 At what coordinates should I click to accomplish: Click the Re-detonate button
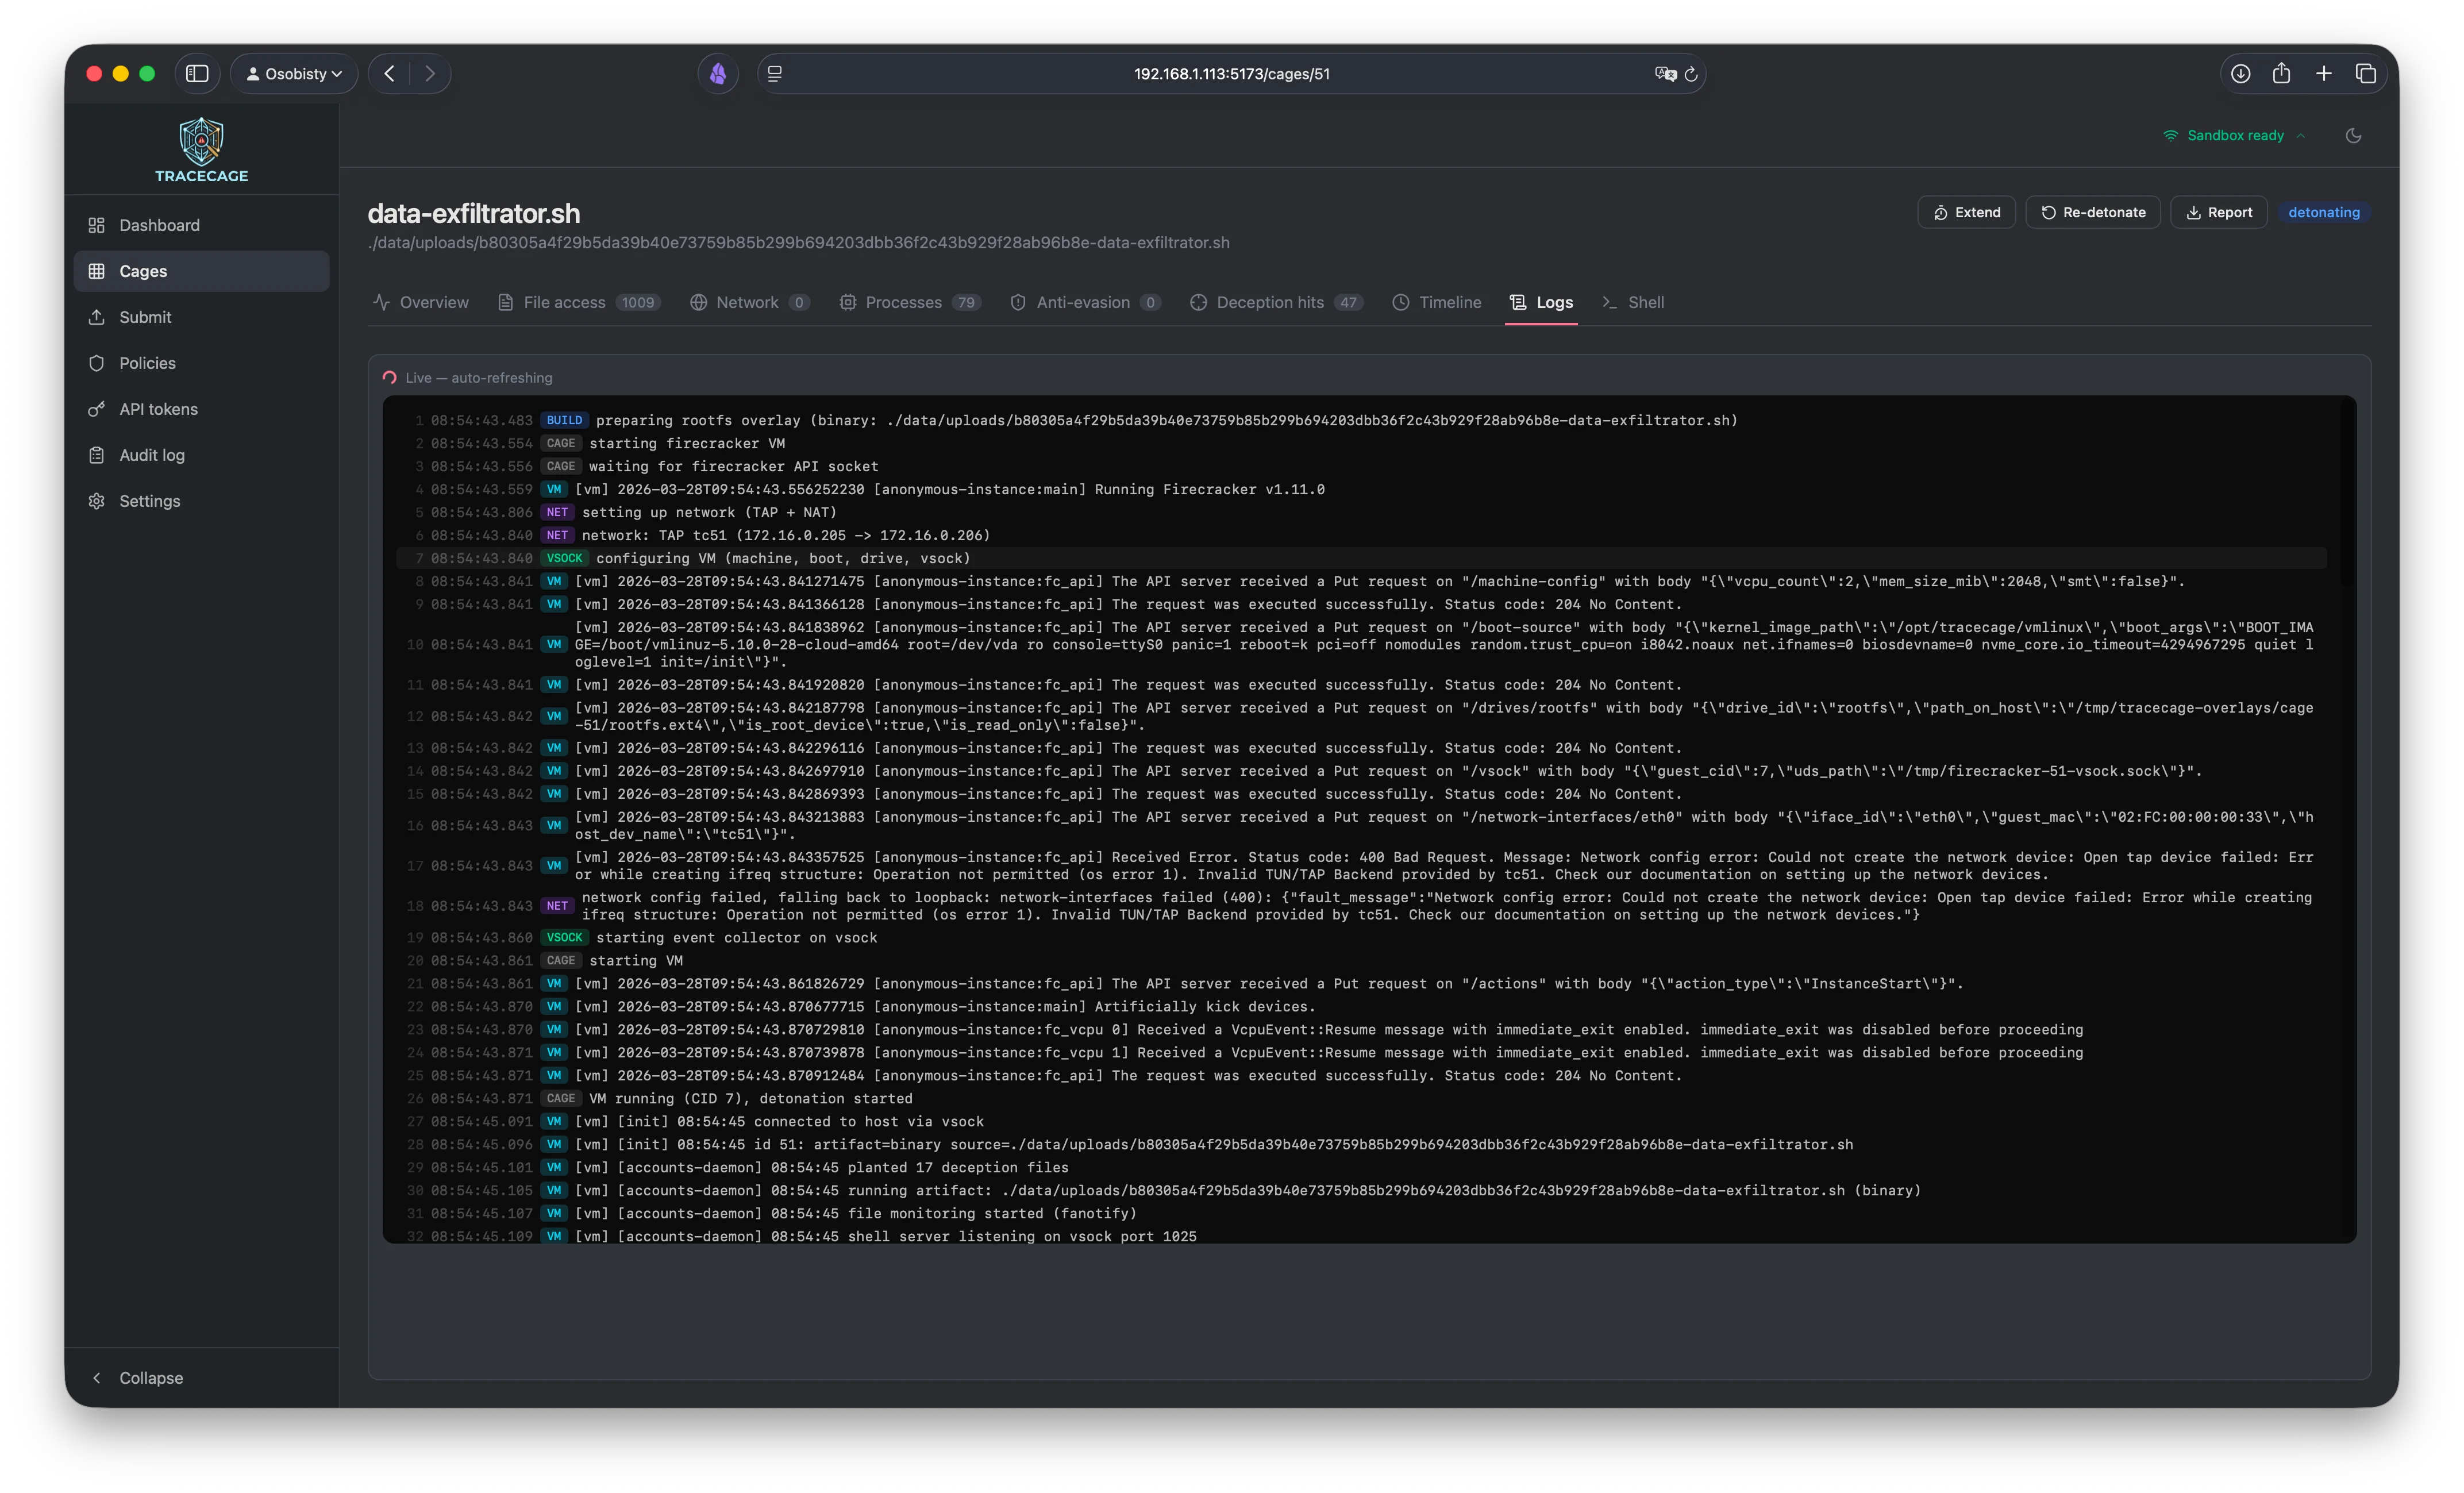2092,212
